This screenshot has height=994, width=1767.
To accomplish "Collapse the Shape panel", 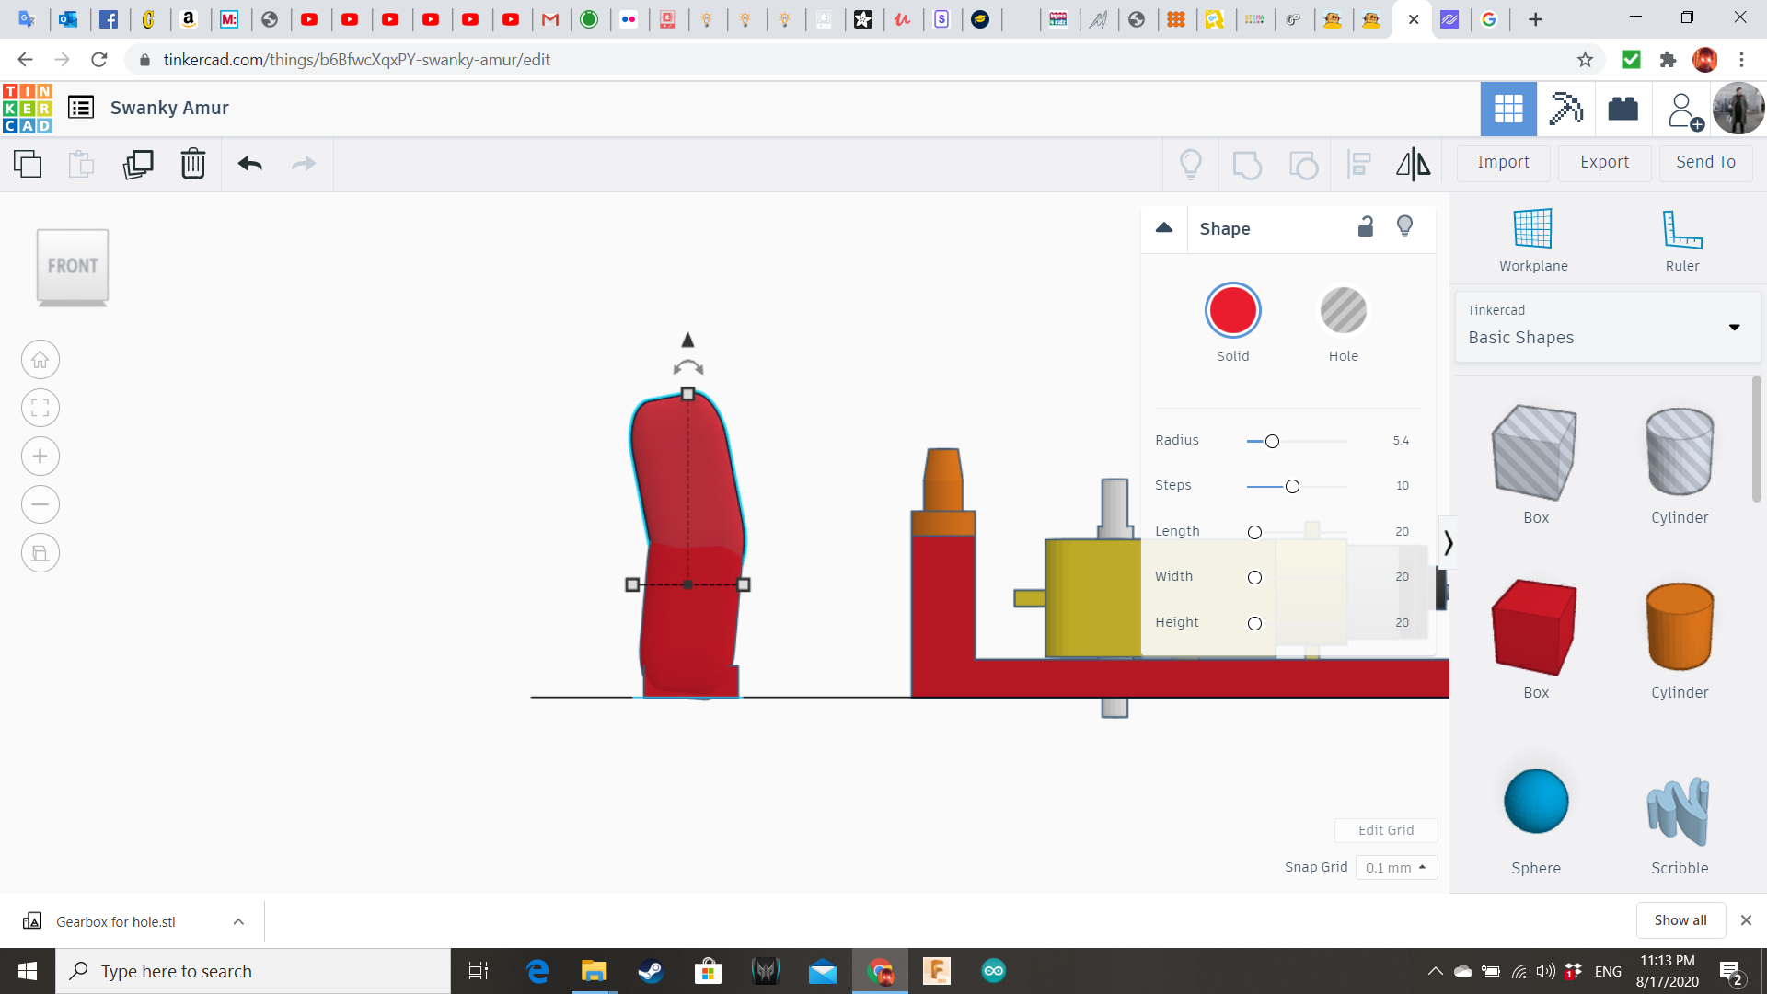I will click(1164, 228).
